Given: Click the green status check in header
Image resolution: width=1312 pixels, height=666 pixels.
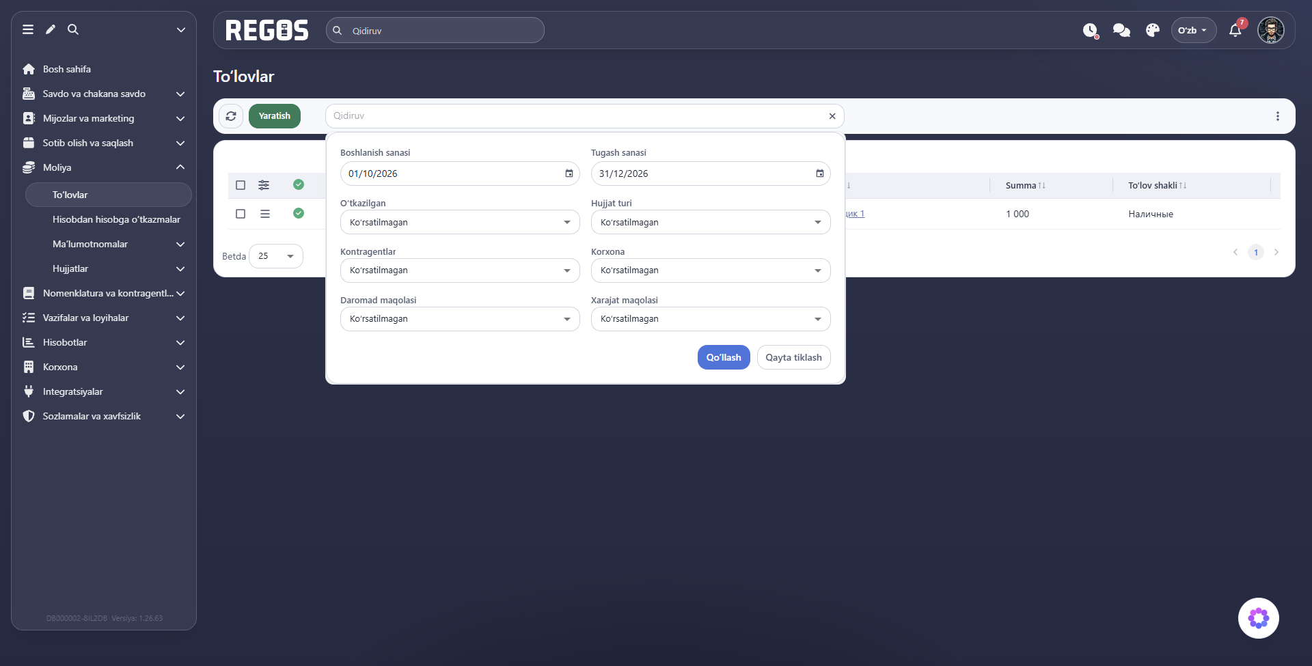Looking at the screenshot, I should (x=299, y=184).
